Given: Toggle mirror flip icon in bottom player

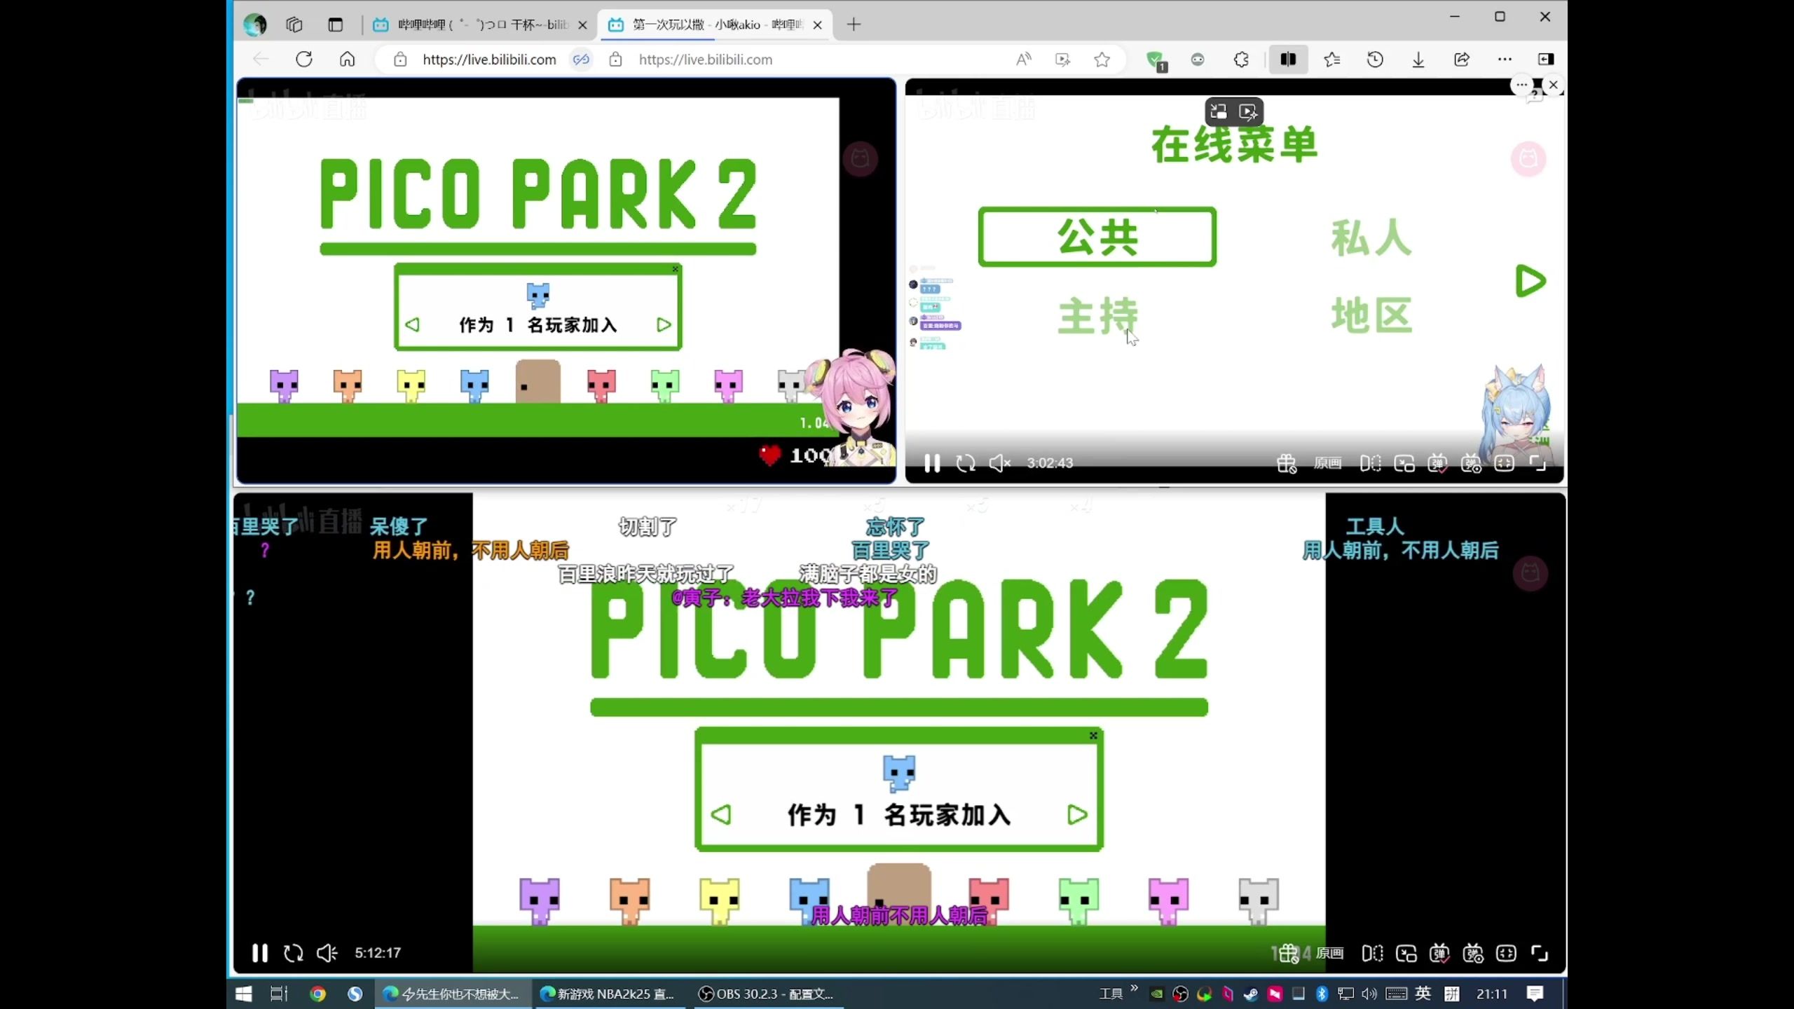Looking at the screenshot, I should 1372,953.
